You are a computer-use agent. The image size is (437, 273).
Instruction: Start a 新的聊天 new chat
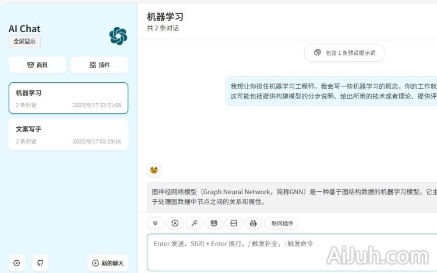coord(108,263)
